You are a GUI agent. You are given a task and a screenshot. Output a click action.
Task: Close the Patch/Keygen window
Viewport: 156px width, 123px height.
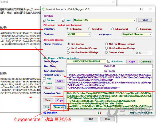click(x=150, y=9)
